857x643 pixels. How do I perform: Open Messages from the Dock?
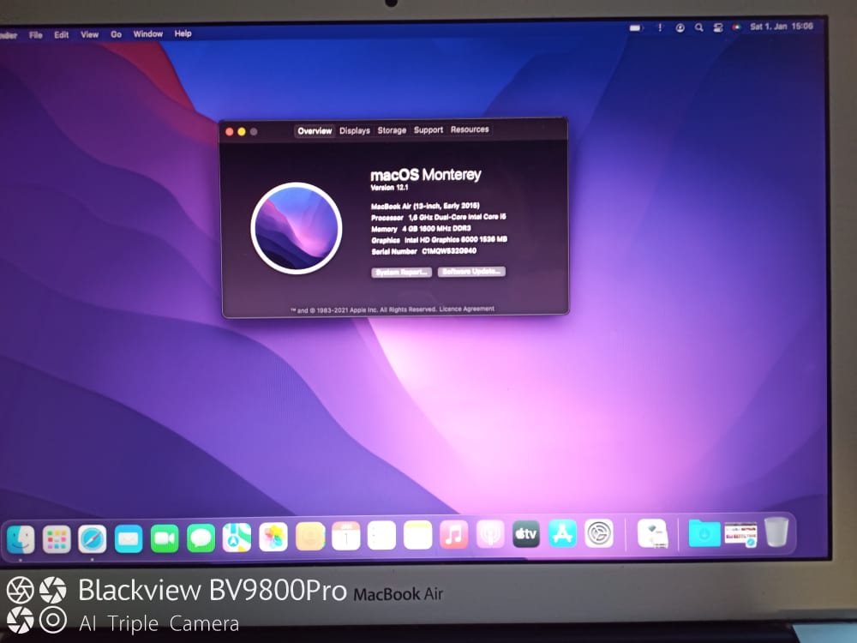tap(201, 538)
